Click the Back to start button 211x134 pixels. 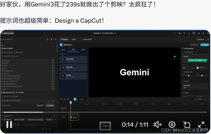tap(8, 33)
